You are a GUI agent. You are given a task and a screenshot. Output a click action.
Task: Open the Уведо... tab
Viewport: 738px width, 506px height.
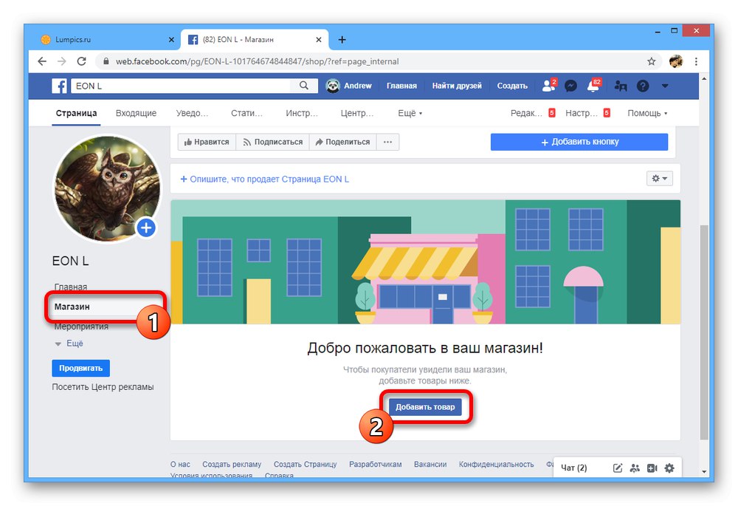(x=192, y=113)
